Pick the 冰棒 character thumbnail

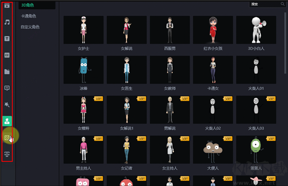84,70
